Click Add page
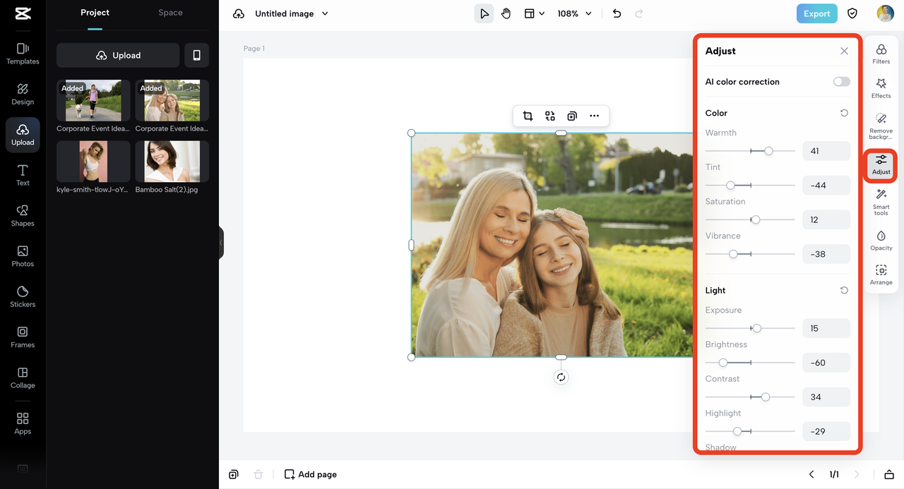904x489 pixels. click(x=310, y=474)
